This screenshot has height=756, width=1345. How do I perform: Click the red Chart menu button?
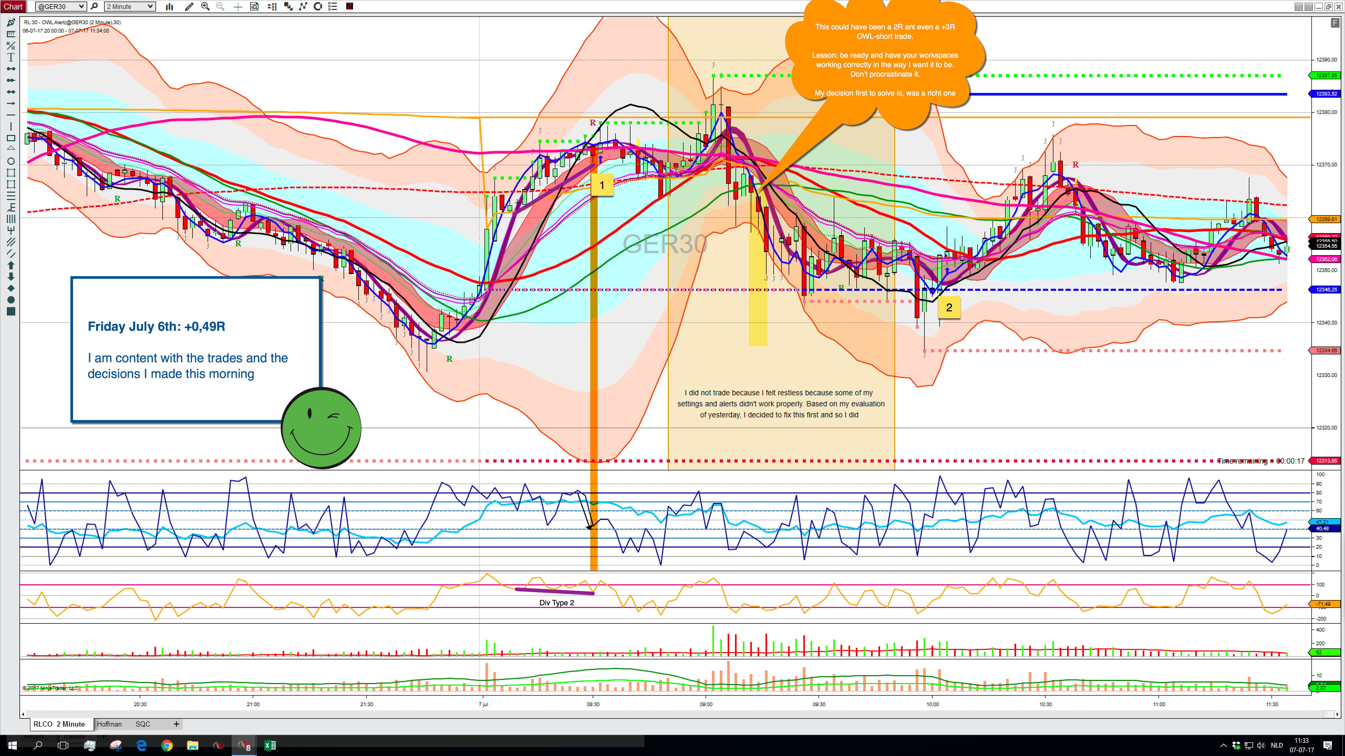(x=13, y=6)
